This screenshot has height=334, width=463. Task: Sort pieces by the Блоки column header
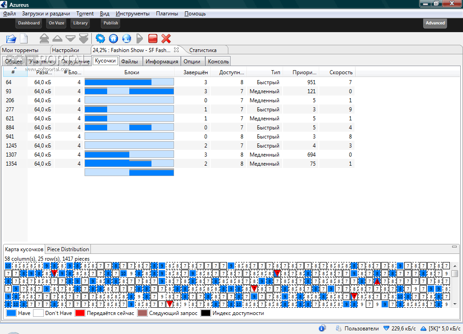click(x=129, y=72)
